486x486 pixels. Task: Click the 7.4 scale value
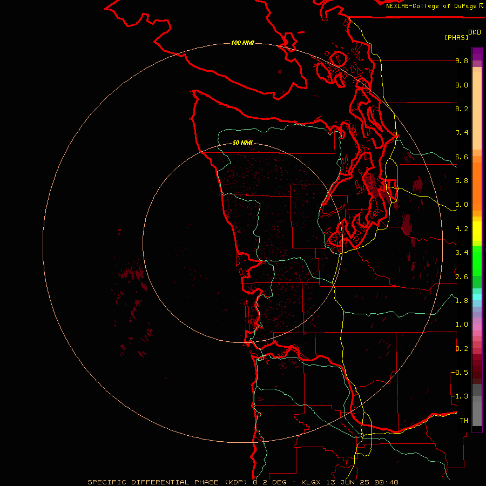[x=462, y=133]
